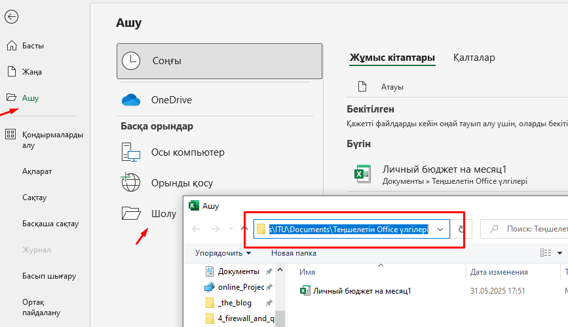Choose Басқаша сақтау in the sidebar

(50, 224)
